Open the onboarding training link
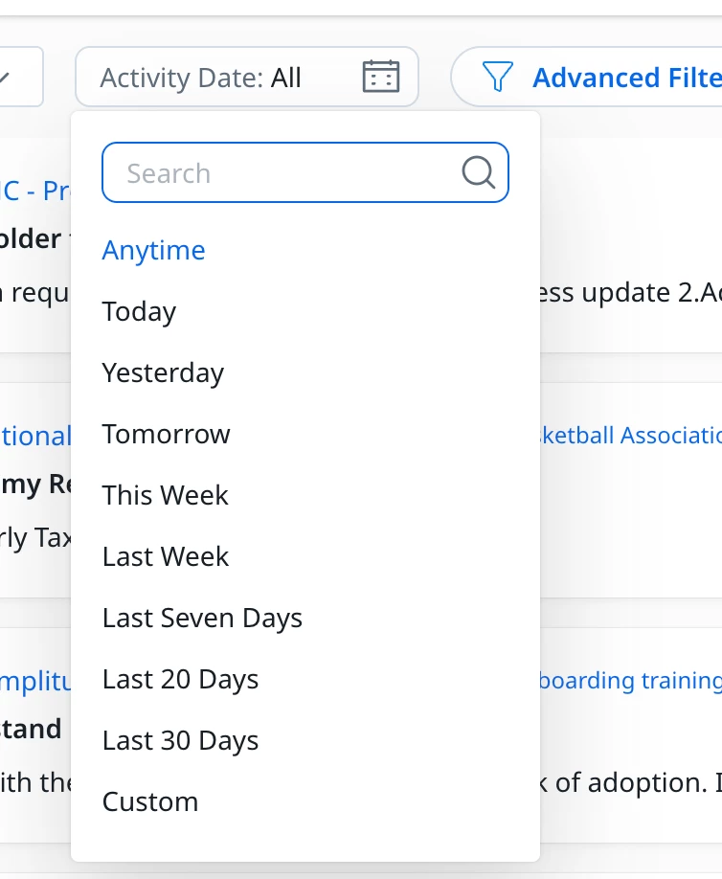This screenshot has width=722, height=879. 631,680
